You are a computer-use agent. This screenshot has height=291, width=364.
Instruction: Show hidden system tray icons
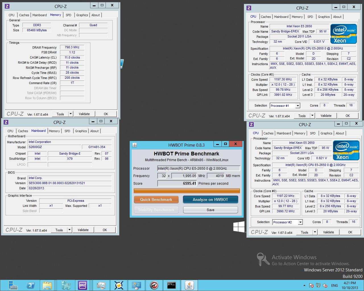click(304, 285)
